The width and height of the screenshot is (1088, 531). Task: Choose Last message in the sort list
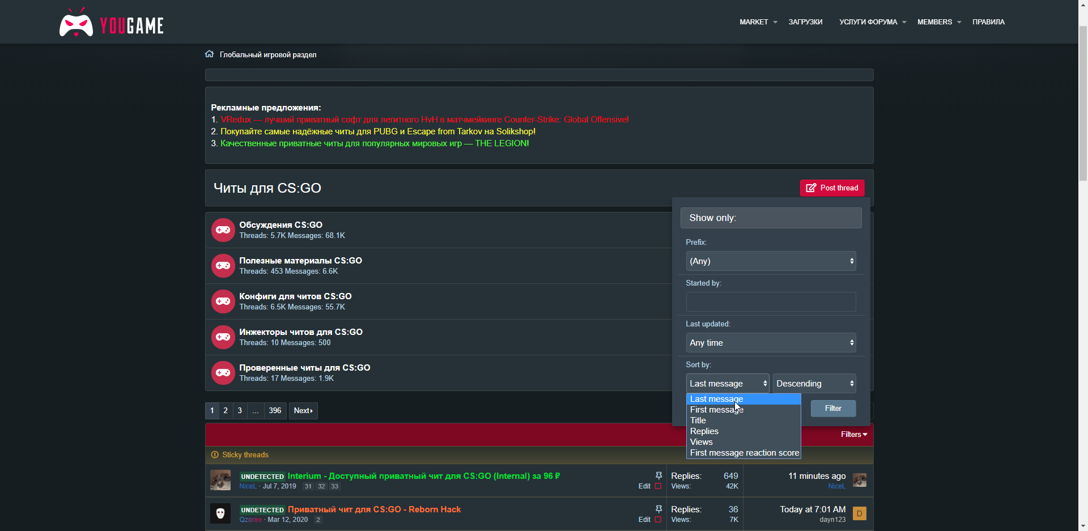tap(743, 399)
